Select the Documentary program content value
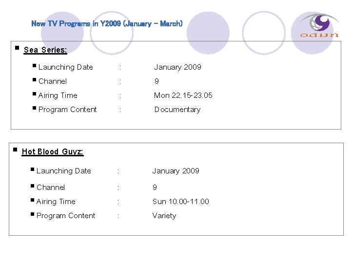 pyautogui.click(x=177, y=110)
